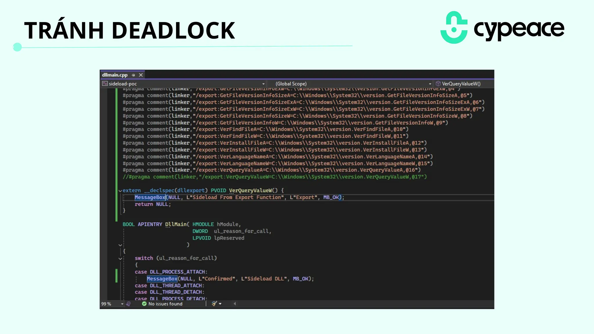The image size is (594, 334).
Task: Click the 'case DLL_PROCESS_ATTACH:' line
Action: pos(171,272)
